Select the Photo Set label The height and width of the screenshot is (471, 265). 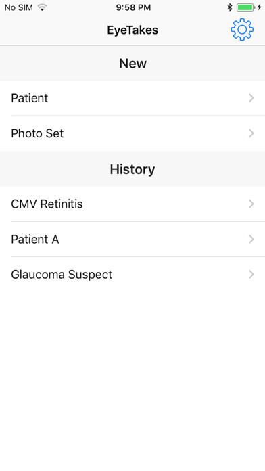click(37, 133)
